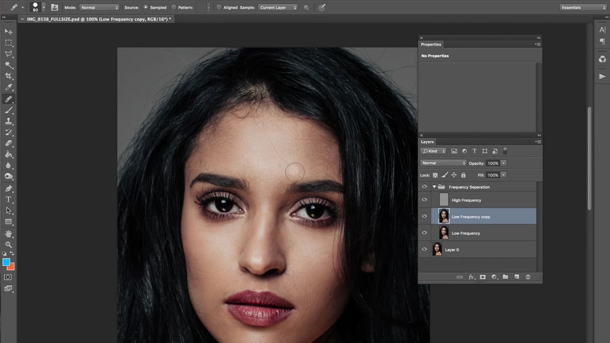
Task: Hide the High Frequency layer
Action: pos(424,200)
